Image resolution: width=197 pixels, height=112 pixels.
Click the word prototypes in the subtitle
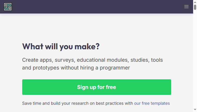(x=46, y=68)
